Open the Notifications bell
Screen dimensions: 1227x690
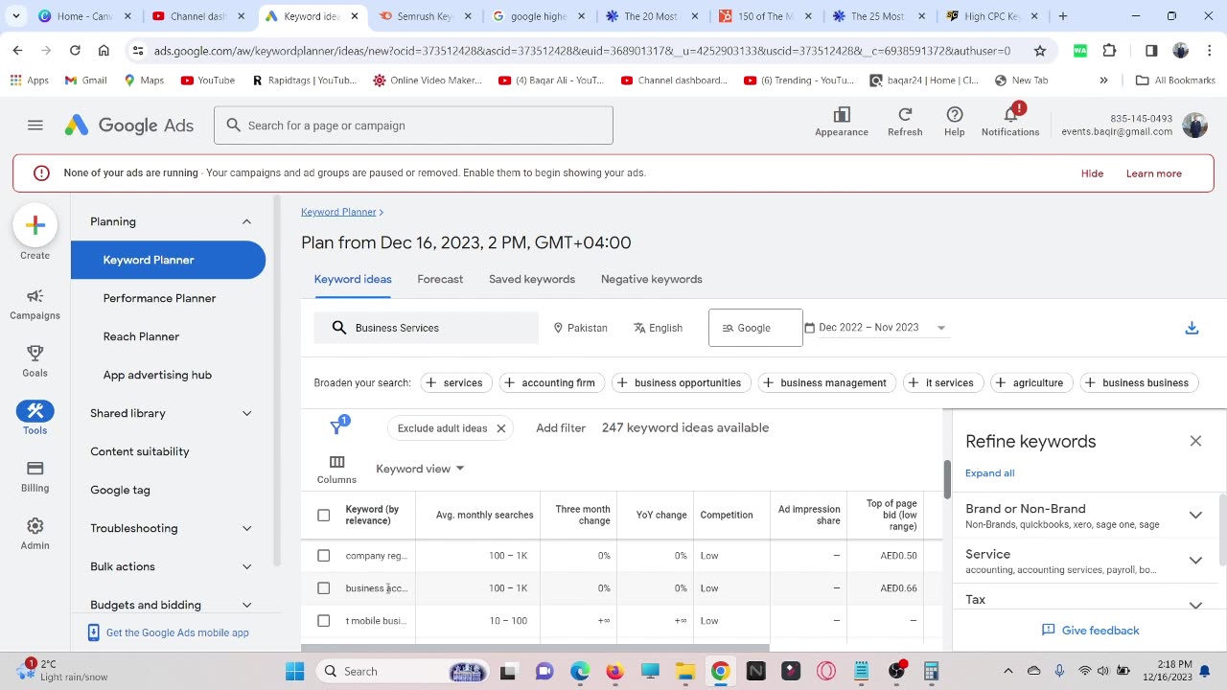[x=1010, y=115]
